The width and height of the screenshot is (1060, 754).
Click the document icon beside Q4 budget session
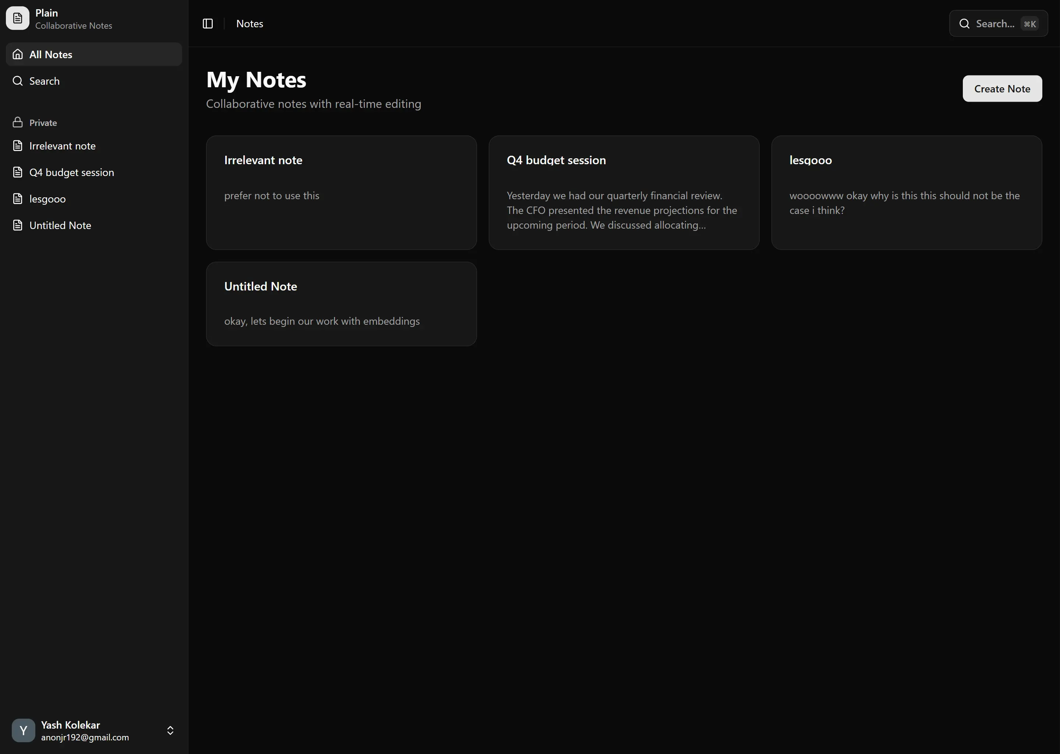[x=18, y=172]
